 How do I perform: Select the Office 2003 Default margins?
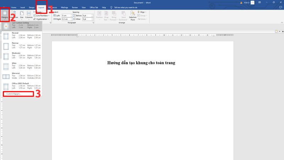21,85
